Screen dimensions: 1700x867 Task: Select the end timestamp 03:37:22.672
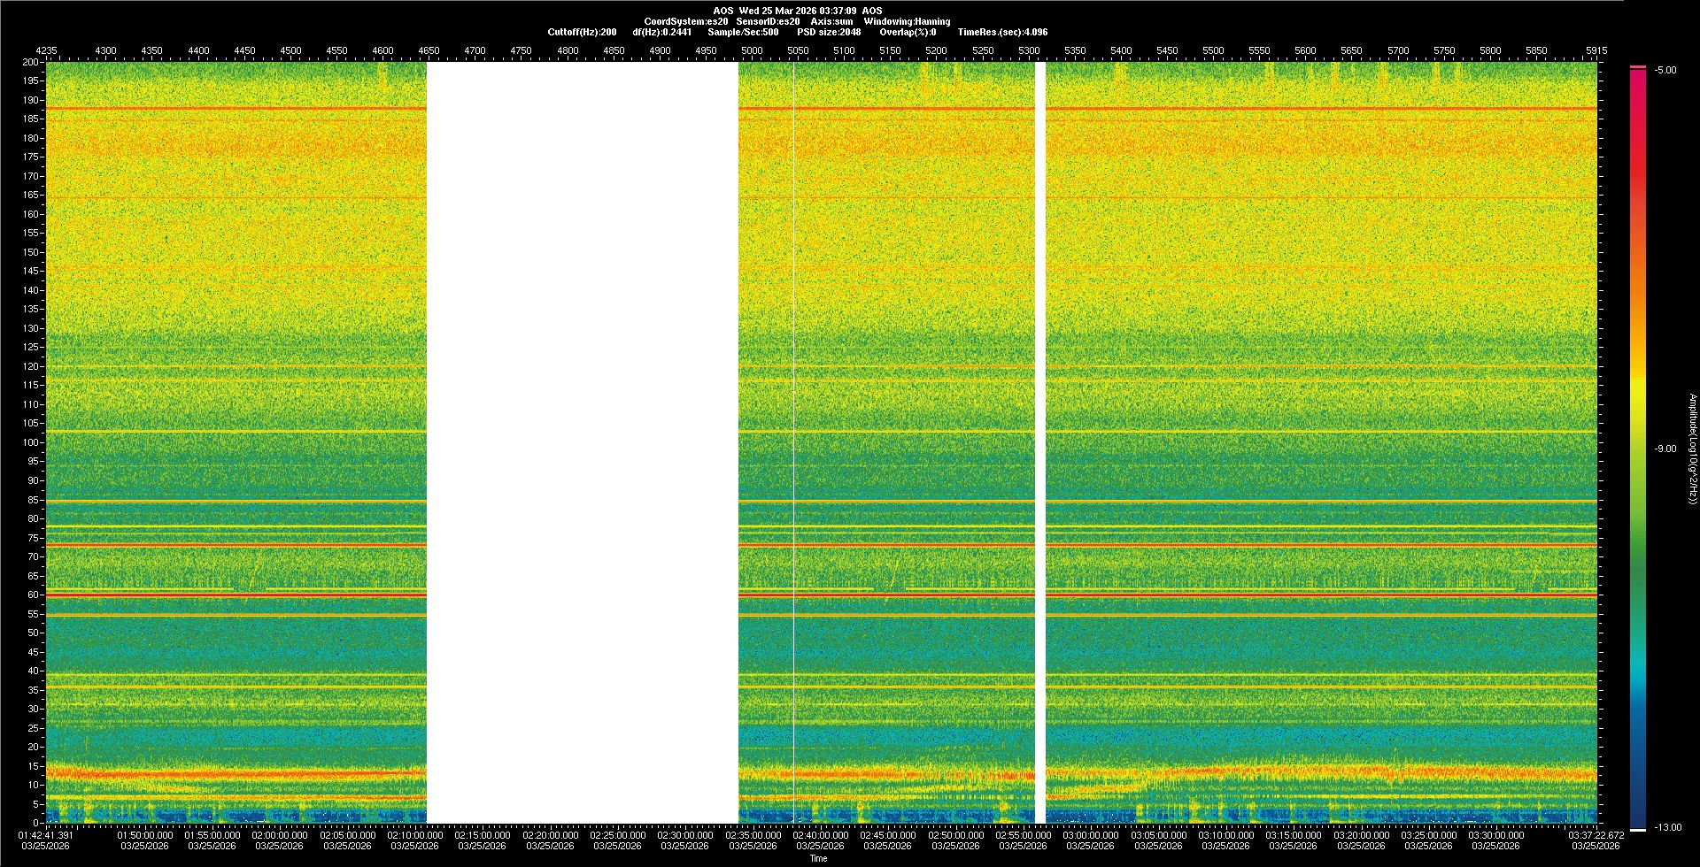1596,835
